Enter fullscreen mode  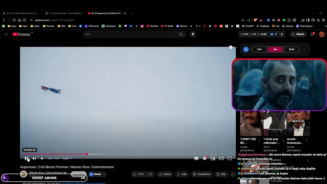tap(230, 158)
